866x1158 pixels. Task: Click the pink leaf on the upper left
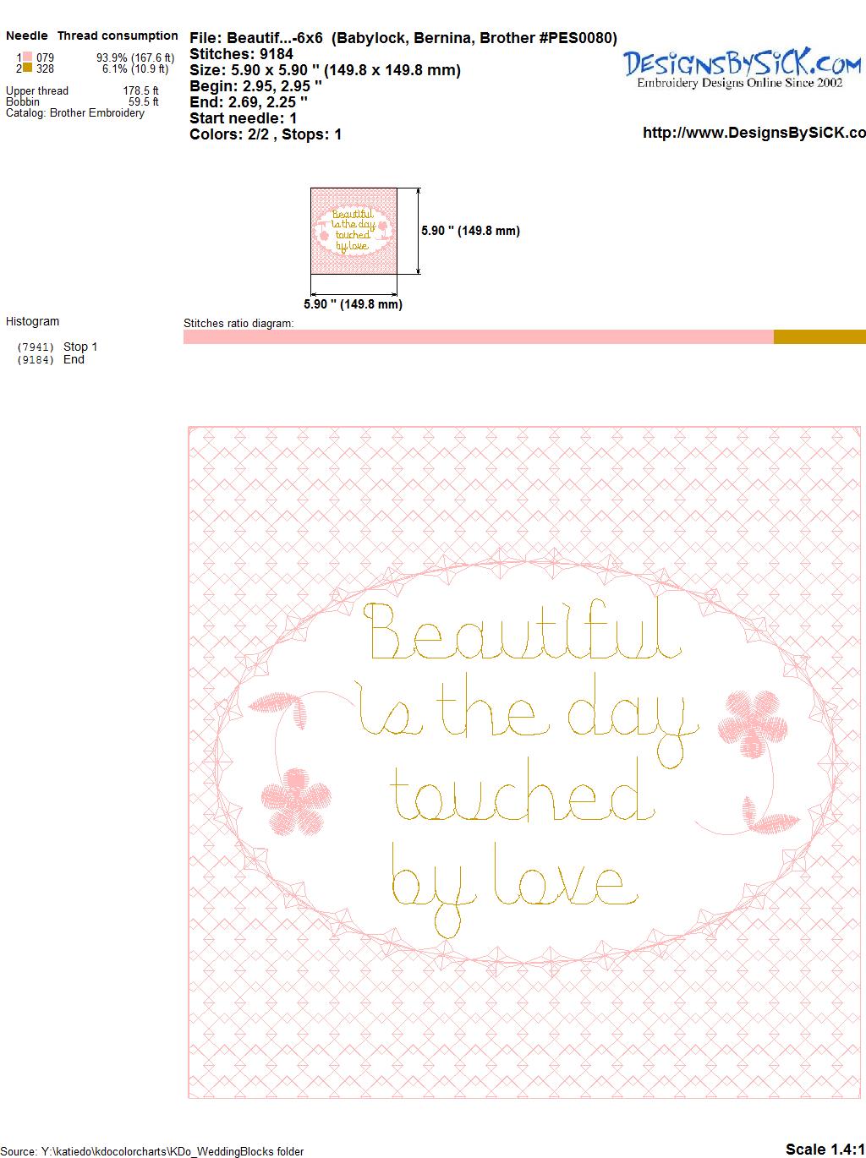pos(281,708)
